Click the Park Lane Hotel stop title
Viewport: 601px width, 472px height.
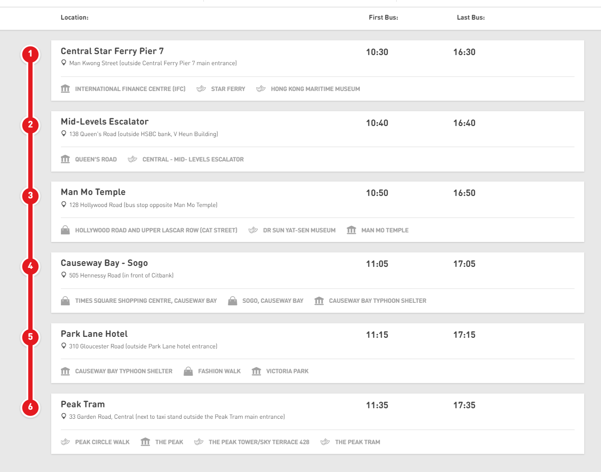pyautogui.click(x=94, y=334)
